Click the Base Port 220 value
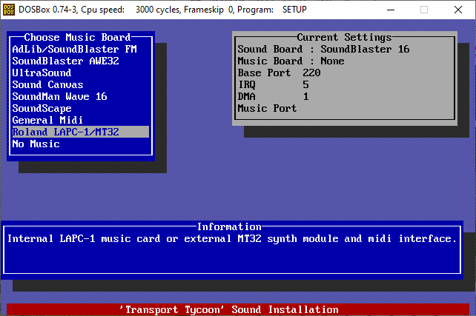This screenshot has height=316, width=476. pos(311,73)
